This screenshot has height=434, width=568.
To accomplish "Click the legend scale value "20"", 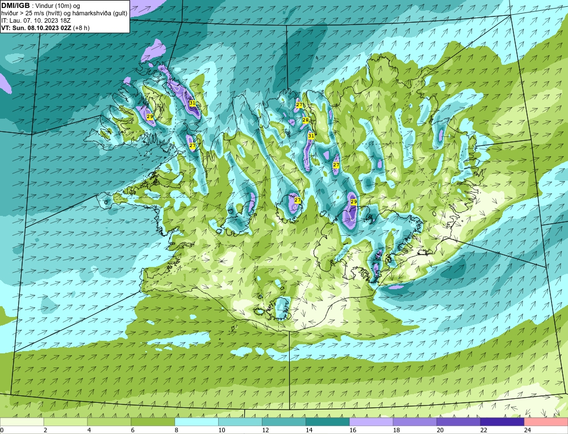I will pos(440,431).
